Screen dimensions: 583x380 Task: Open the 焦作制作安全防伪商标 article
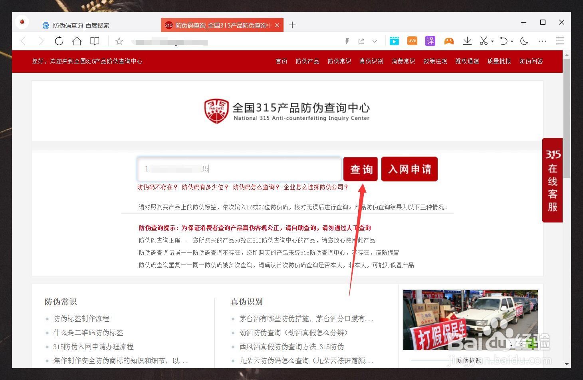tap(121, 360)
